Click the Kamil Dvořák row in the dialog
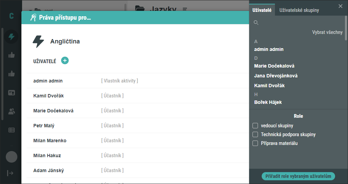 tap(138, 96)
